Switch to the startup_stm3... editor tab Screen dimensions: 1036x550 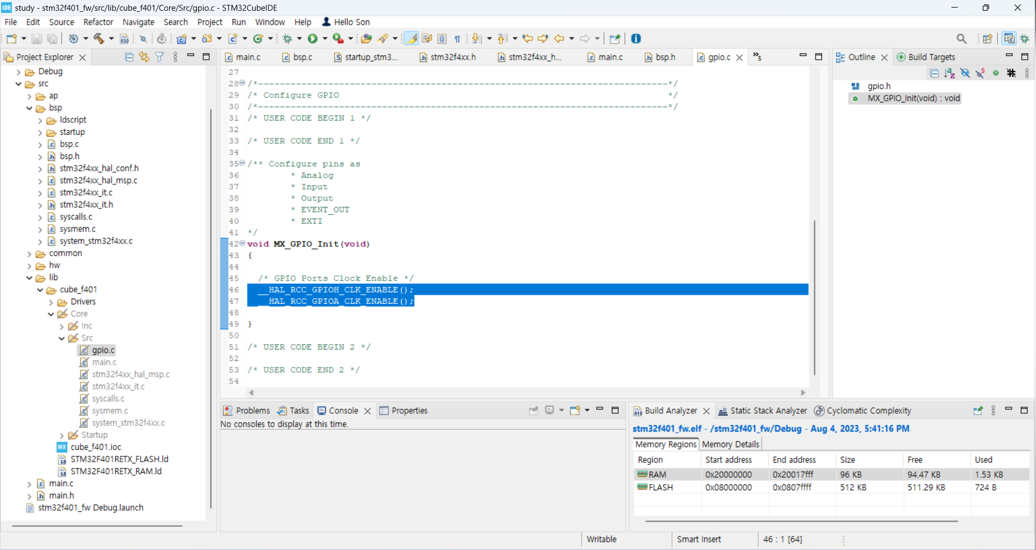click(366, 57)
